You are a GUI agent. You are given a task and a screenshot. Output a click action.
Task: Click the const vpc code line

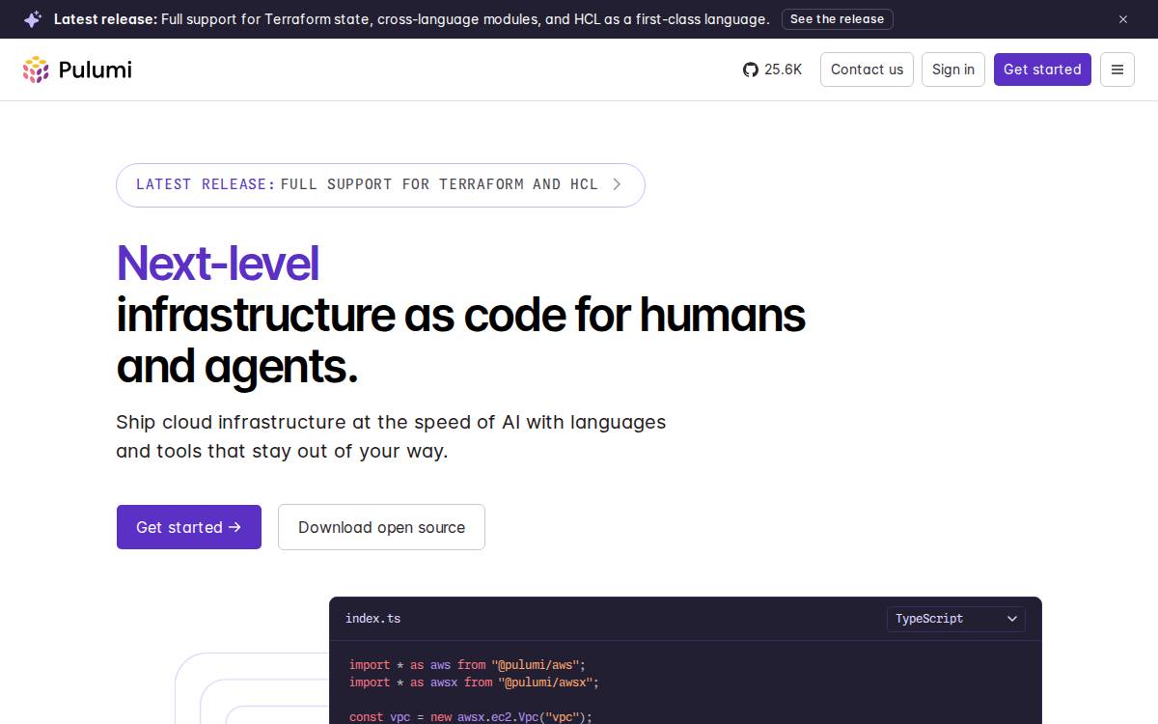(470, 717)
